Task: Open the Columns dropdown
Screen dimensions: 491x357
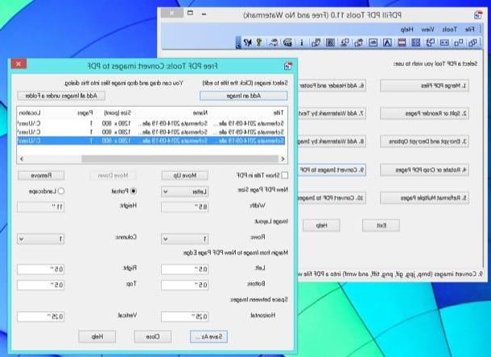Action: tap(41, 239)
